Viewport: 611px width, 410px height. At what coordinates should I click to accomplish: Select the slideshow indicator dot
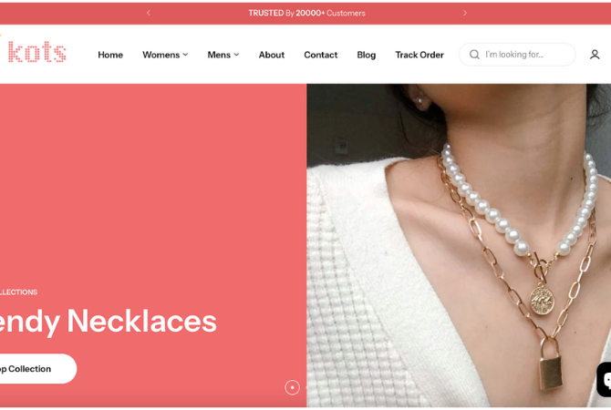pyautogui.click(x=292, y=387)
